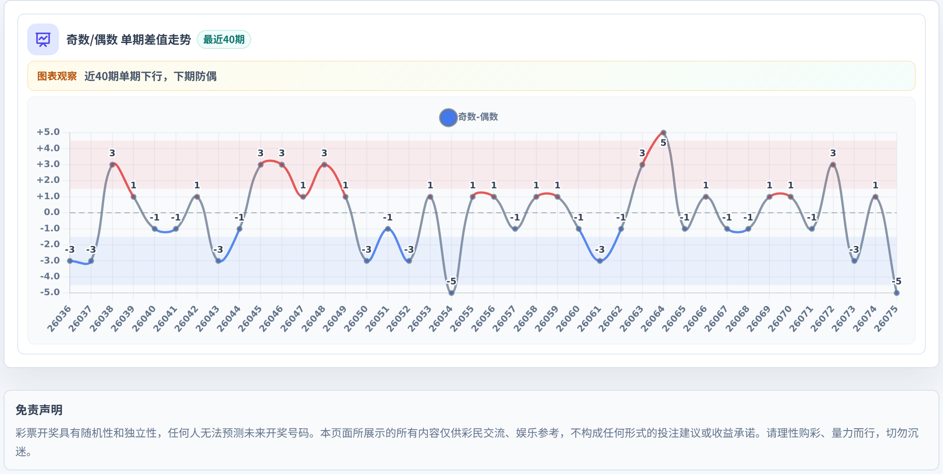Click the data point at issue 26051
This screenshot has width=943, height=474.
pos(388,229)
